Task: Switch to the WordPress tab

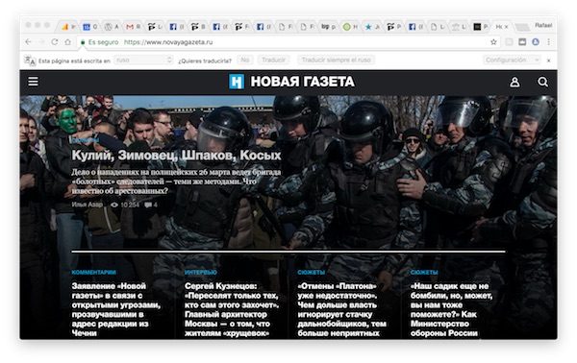Action: coord(112,27)
